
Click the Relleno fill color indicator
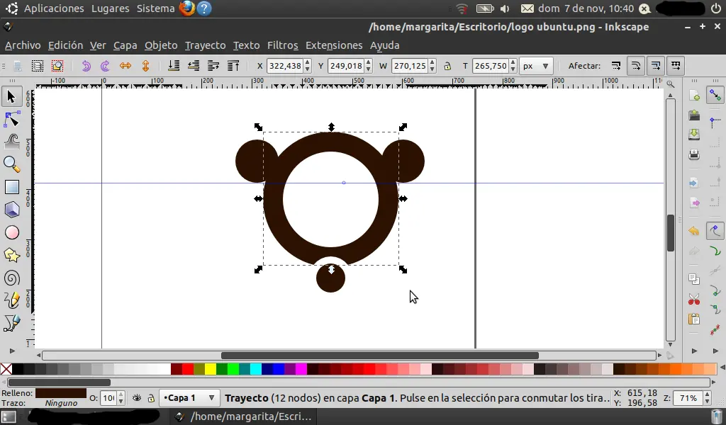[61, 393]
